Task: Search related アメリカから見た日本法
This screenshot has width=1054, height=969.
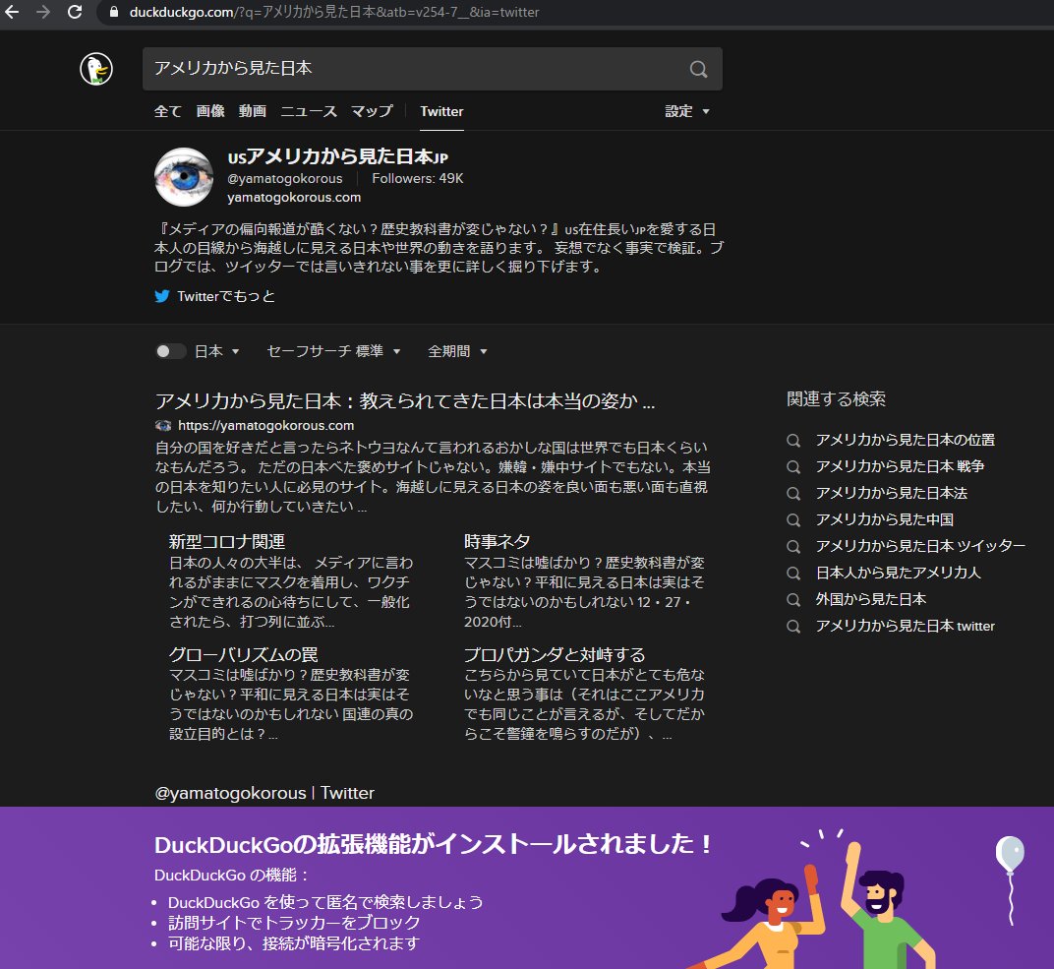Action: coord(892,494)
